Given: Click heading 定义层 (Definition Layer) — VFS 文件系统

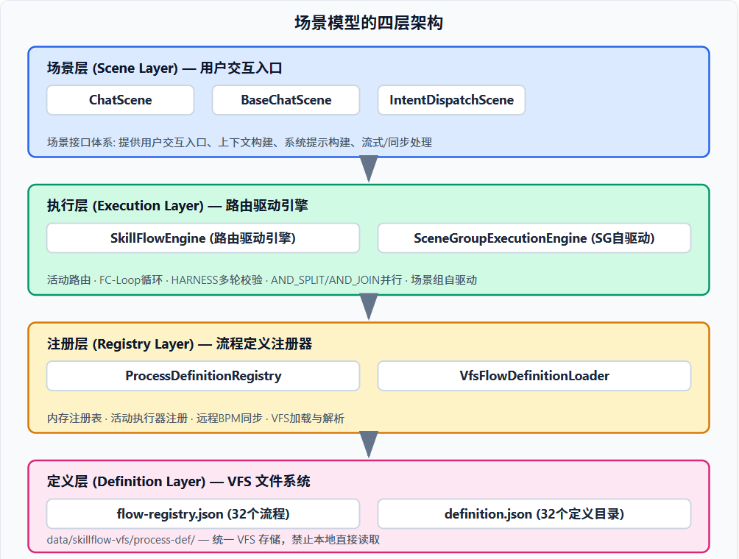Looking at the screenshot, I should [179, 481].
